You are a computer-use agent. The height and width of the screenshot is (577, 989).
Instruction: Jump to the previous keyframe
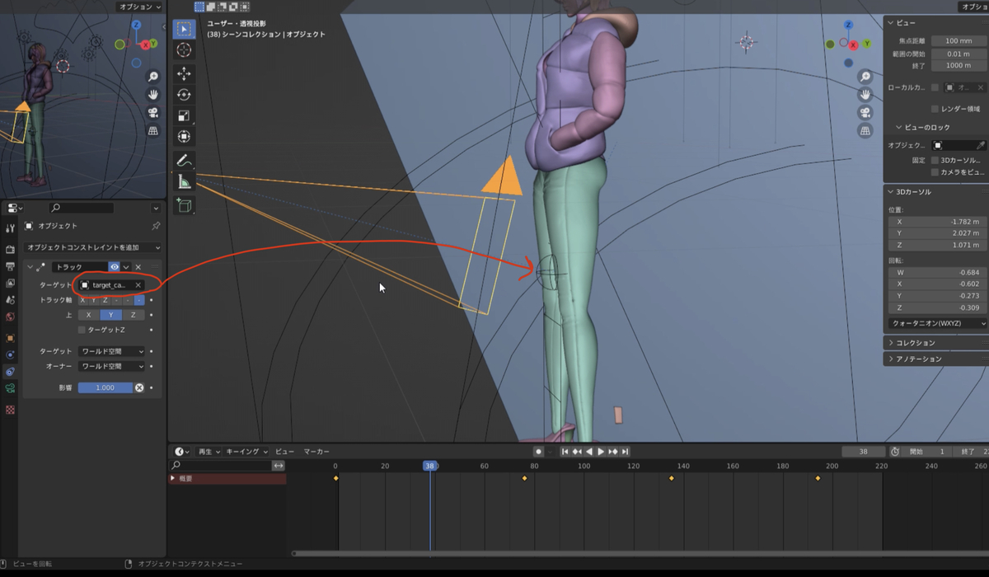click(577, 452)
